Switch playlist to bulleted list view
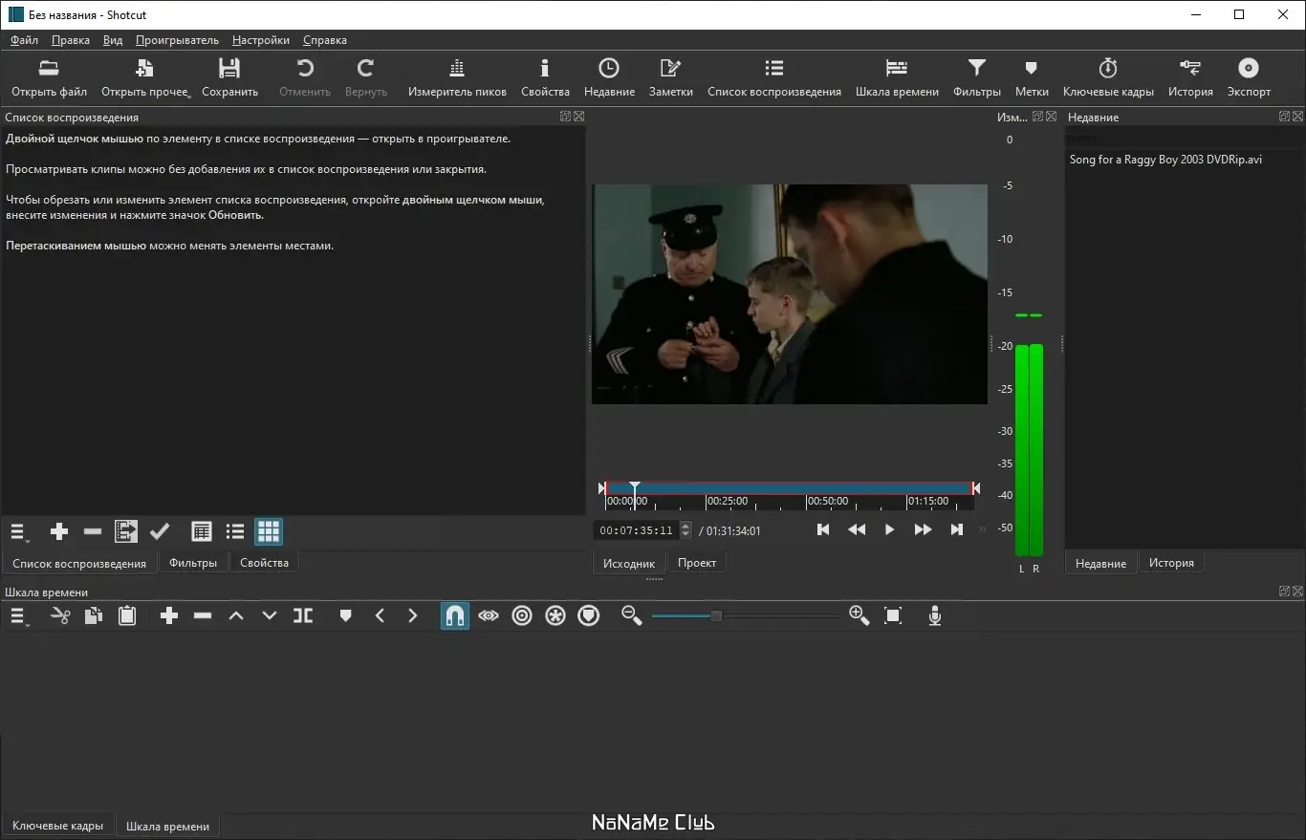Viewport: 1306px width, 840px height. click(x=235, y=531)
